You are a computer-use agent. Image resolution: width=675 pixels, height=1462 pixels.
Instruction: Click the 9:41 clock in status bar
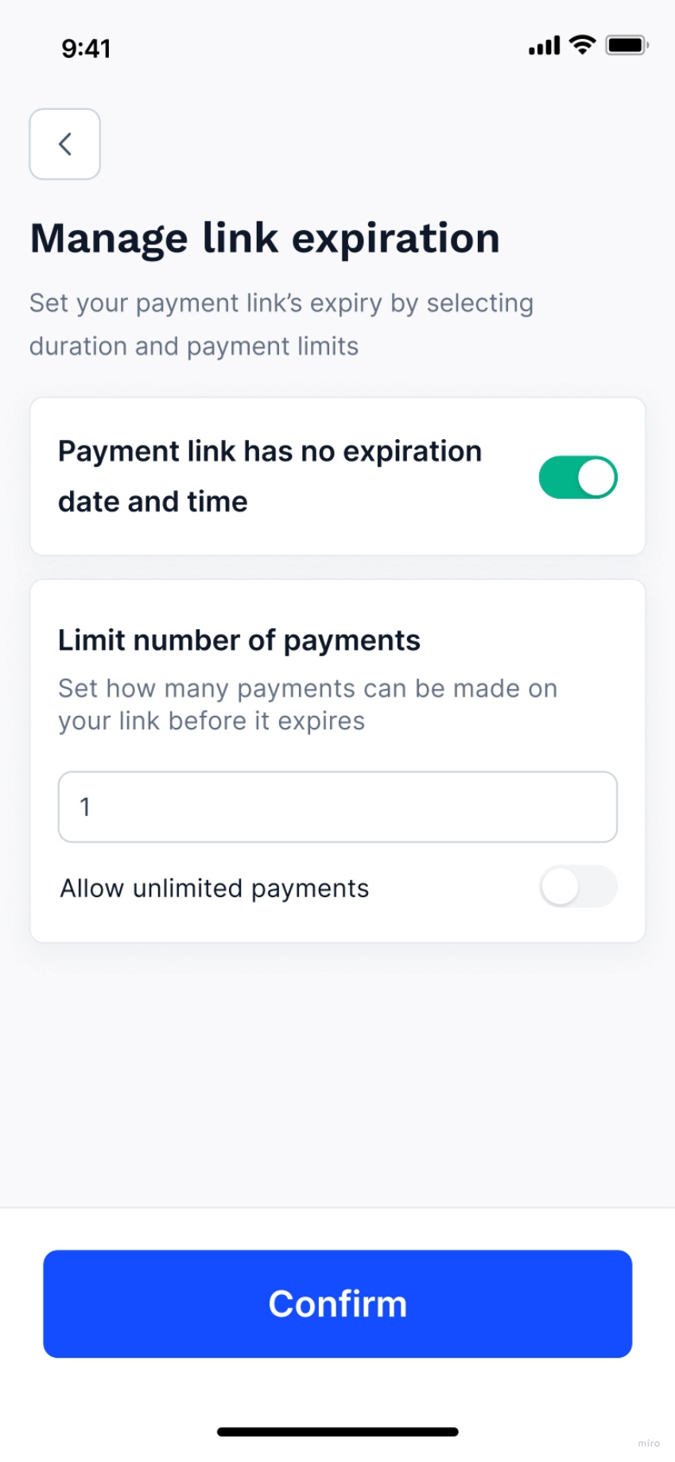[86, 49]
